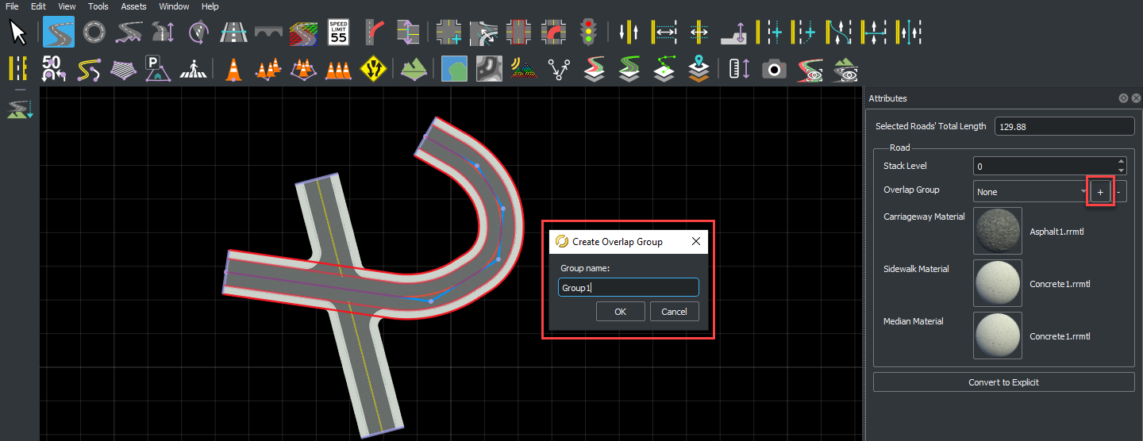Click the Group name text field
This screenshot has width=1143, height=441.
628,288
